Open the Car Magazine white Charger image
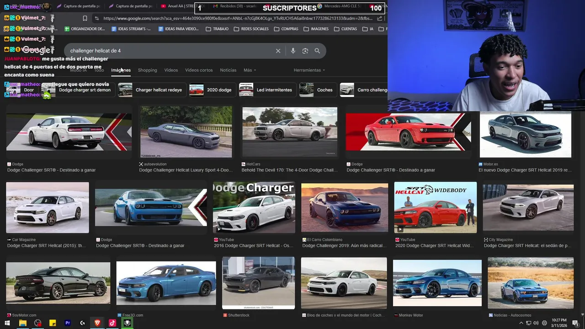This screenshot has width=585, height=329. (48, 207)
